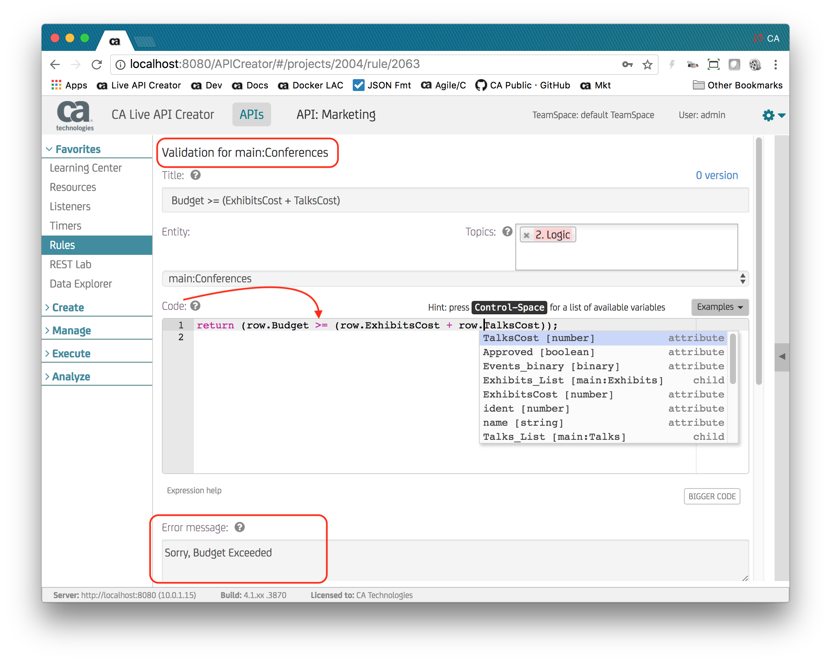This screenshot has width=831, height=662.
Task: Open the settings gear menu
Action: 769,115
